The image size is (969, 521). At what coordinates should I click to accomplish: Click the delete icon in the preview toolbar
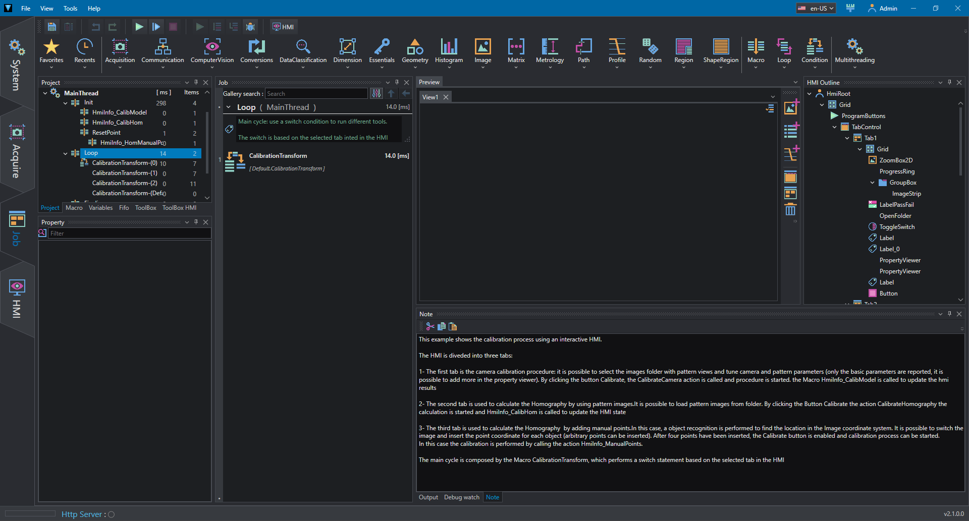tap(790, 209)
